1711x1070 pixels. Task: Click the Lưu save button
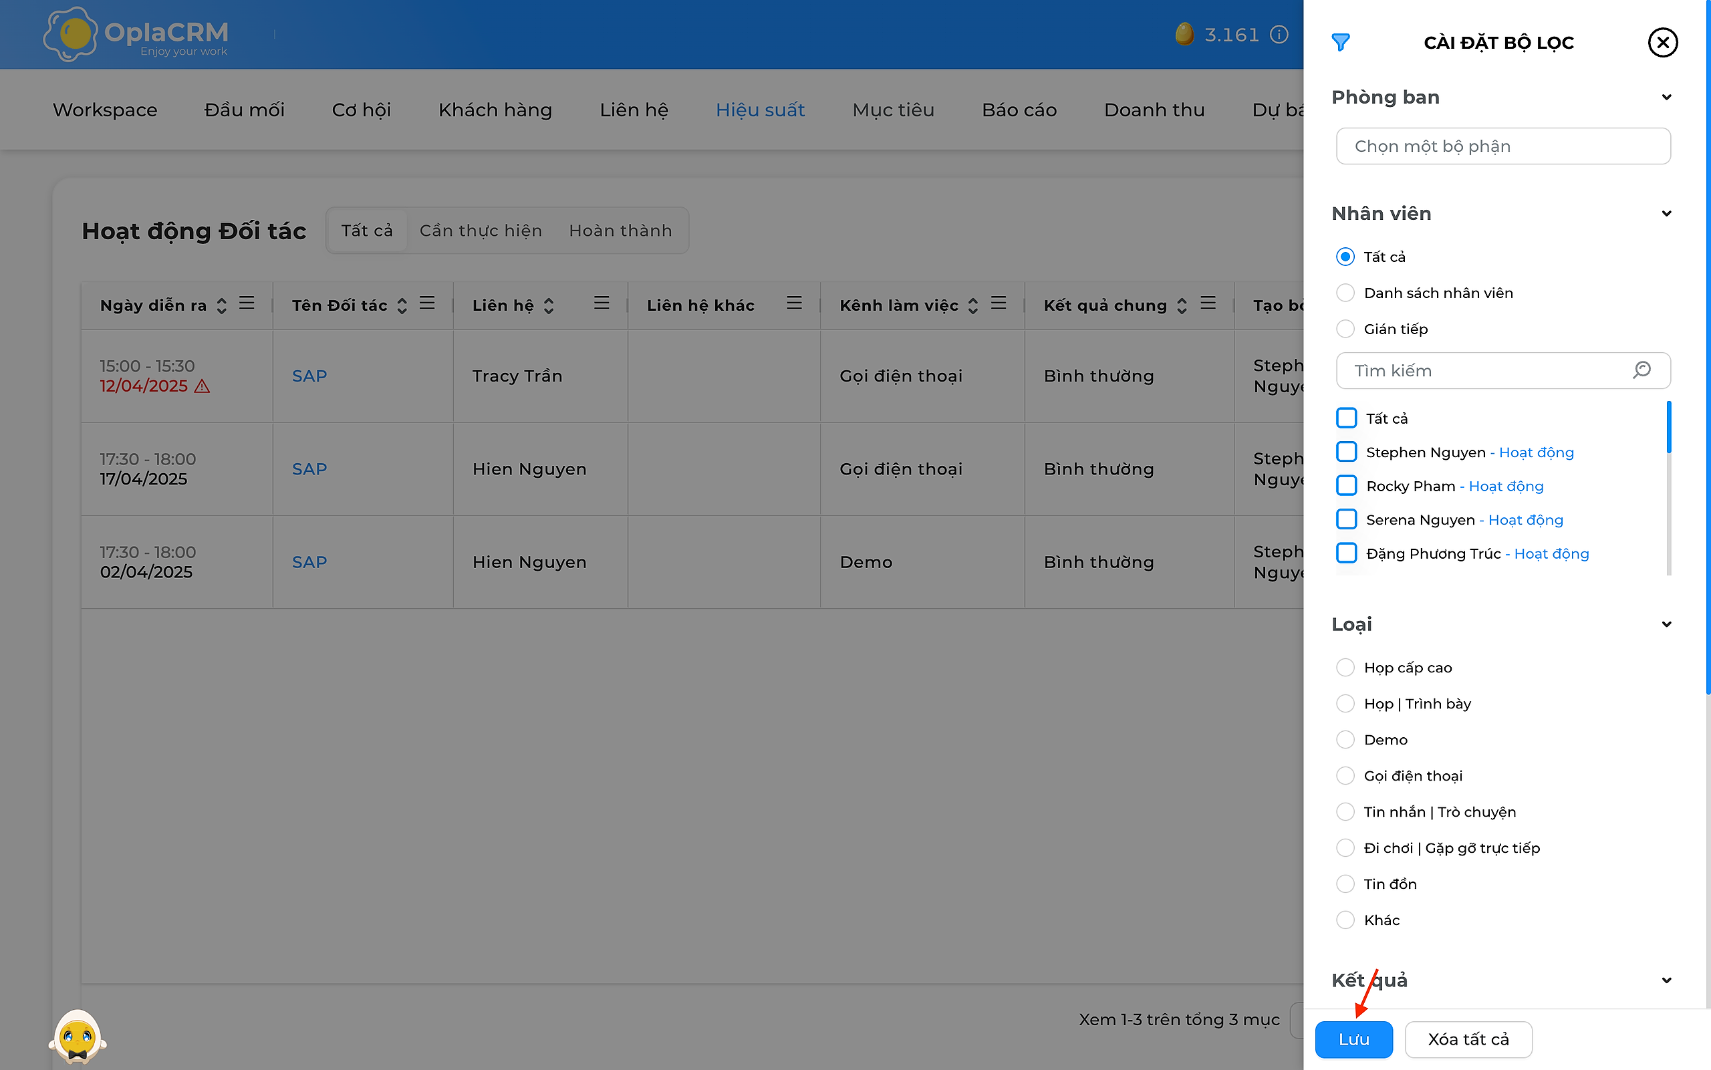tap(1353, 1039)
